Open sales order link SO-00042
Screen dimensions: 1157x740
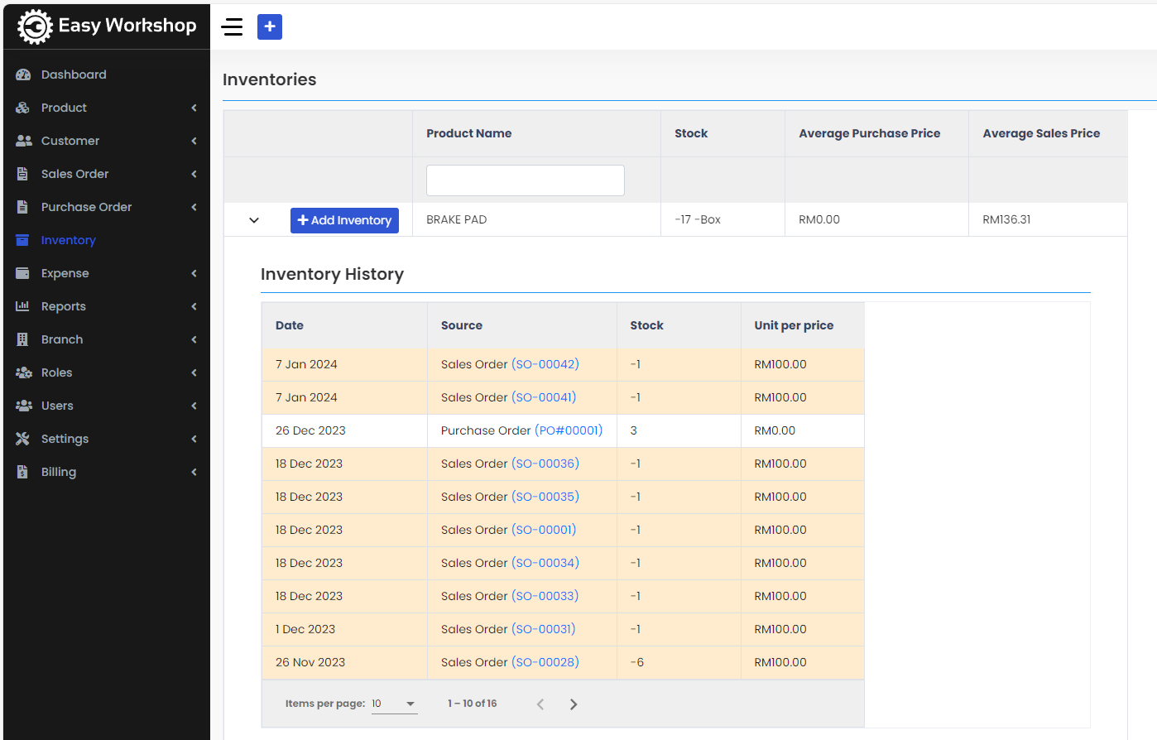[545, 364]
